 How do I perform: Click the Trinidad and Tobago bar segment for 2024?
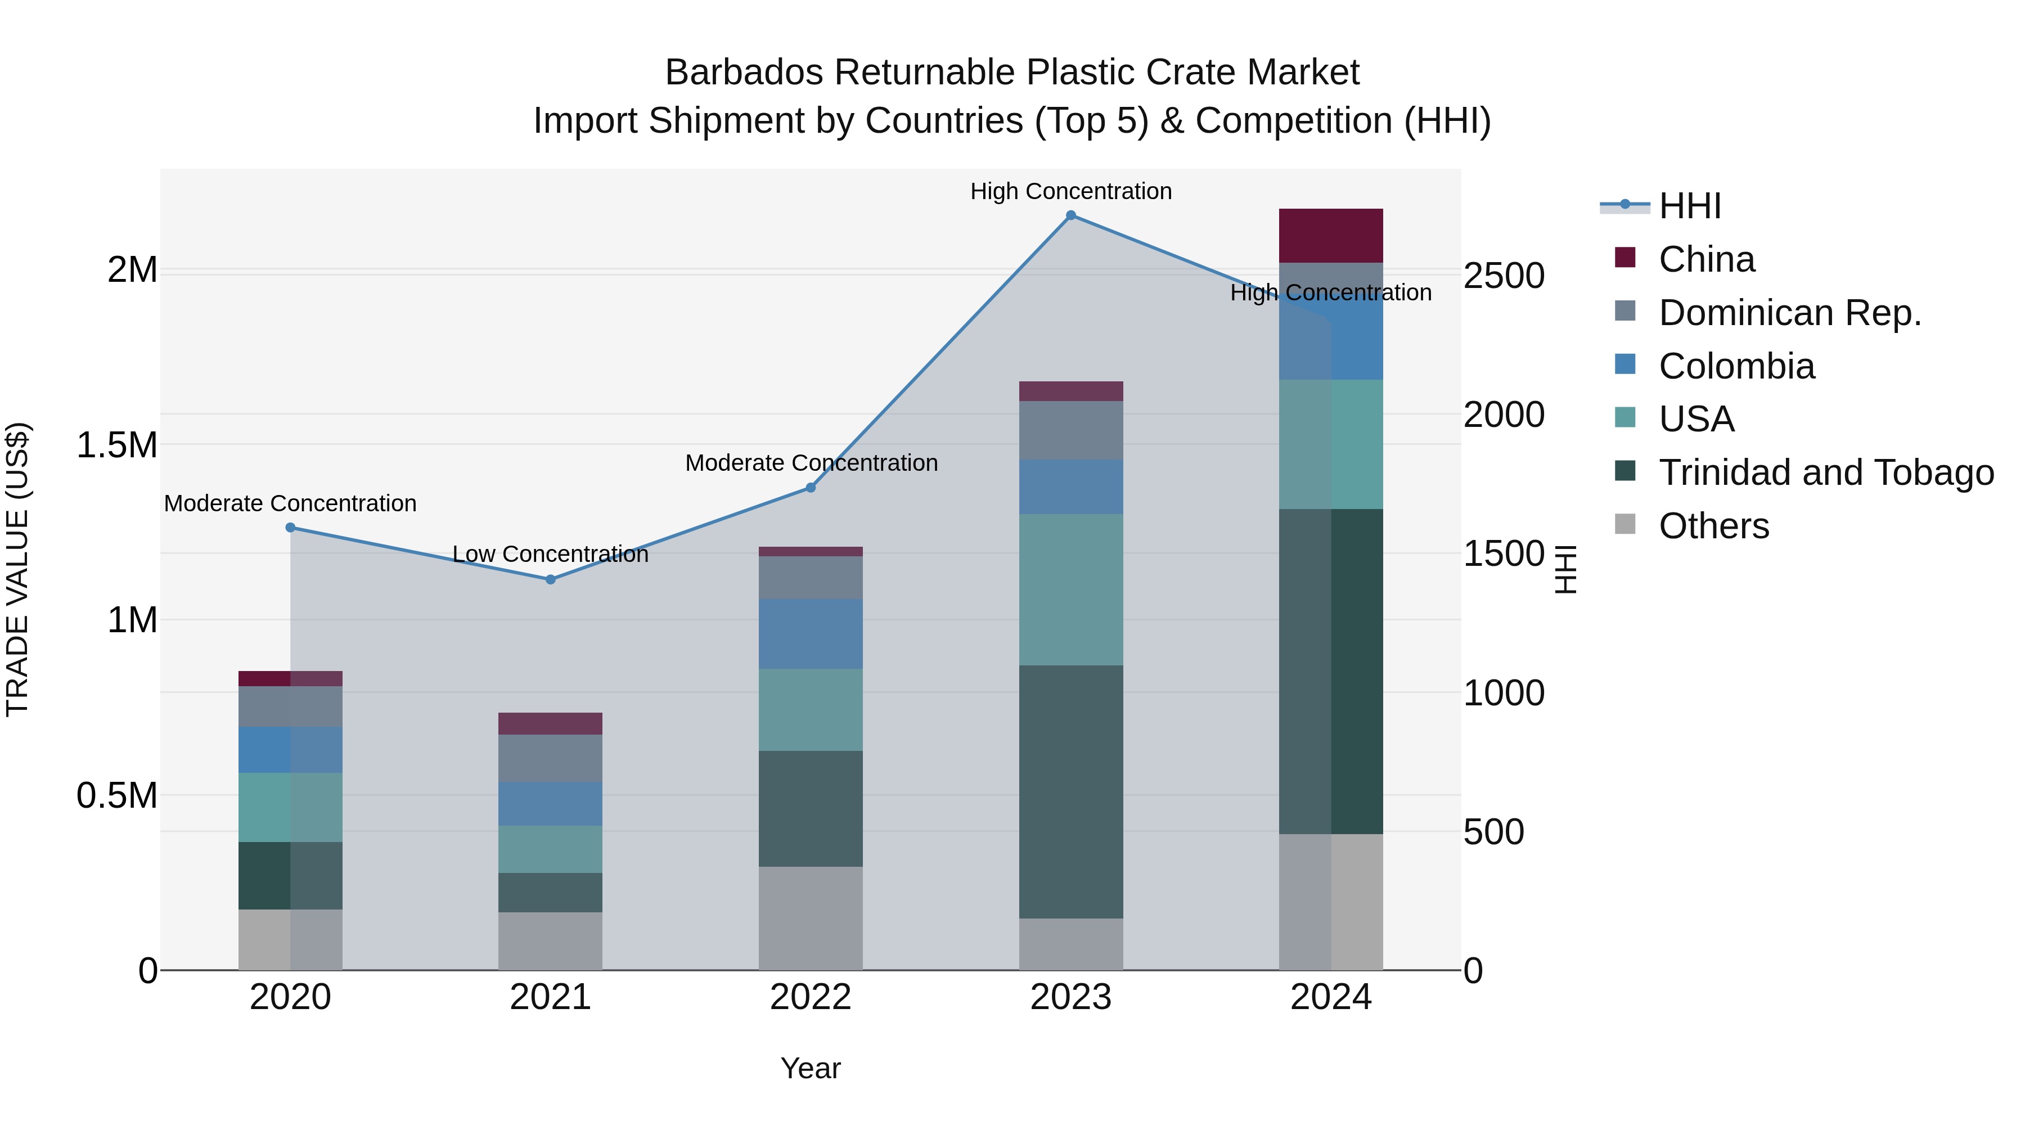(x=1331, y=671)
